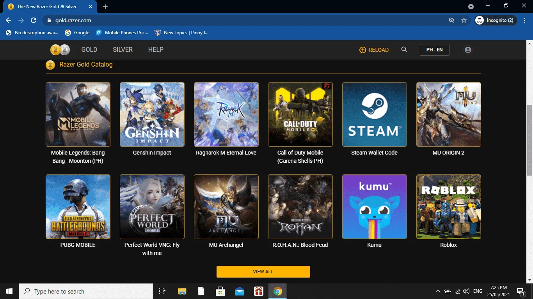
Task: Open the Google bookmark
Action: point(77,33)
